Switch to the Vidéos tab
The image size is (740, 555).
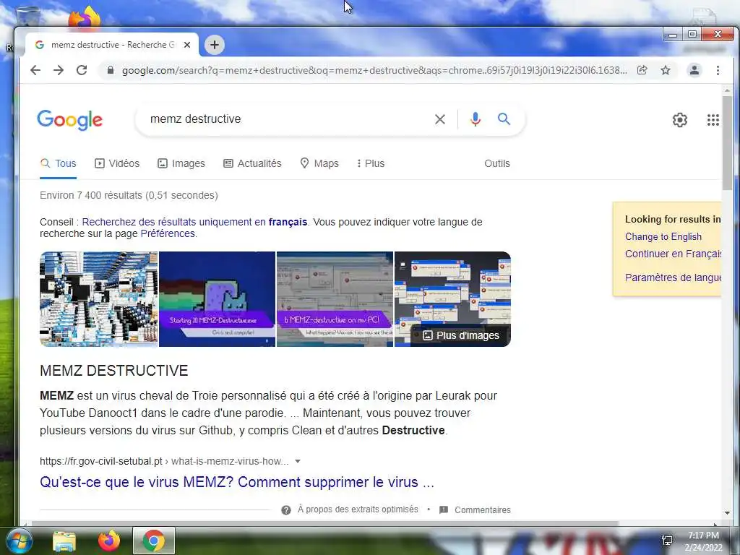[117, 163]
